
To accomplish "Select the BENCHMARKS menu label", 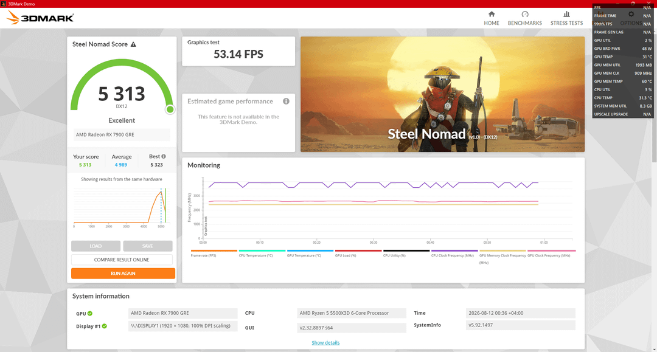I will 525,23.
